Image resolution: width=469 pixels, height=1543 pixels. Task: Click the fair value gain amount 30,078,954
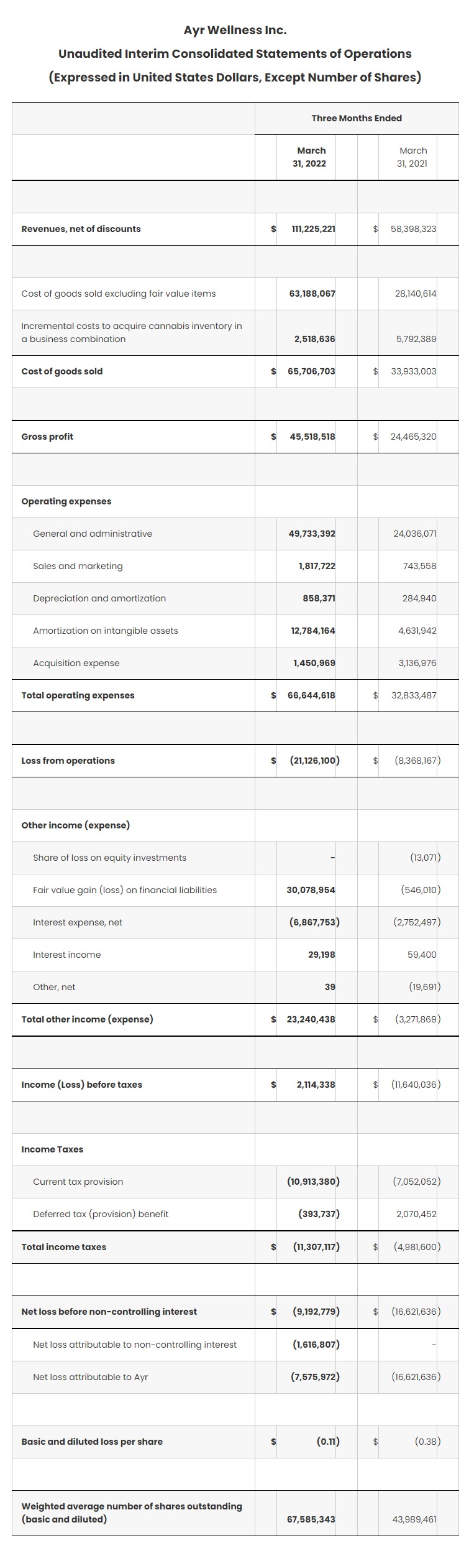(x=311, y=890)
